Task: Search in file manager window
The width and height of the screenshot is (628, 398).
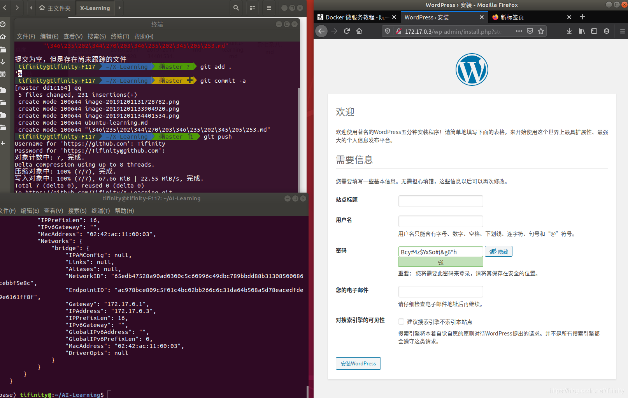Action: click(x=236, y=8)
